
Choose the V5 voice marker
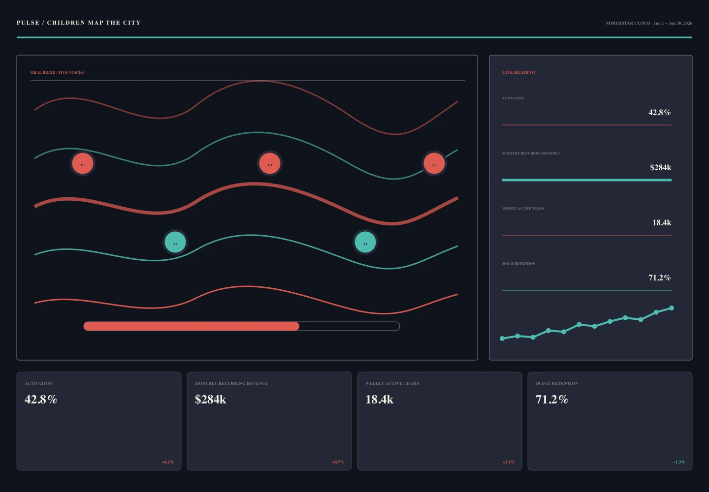pyautogui.click(x=434, y=164)
